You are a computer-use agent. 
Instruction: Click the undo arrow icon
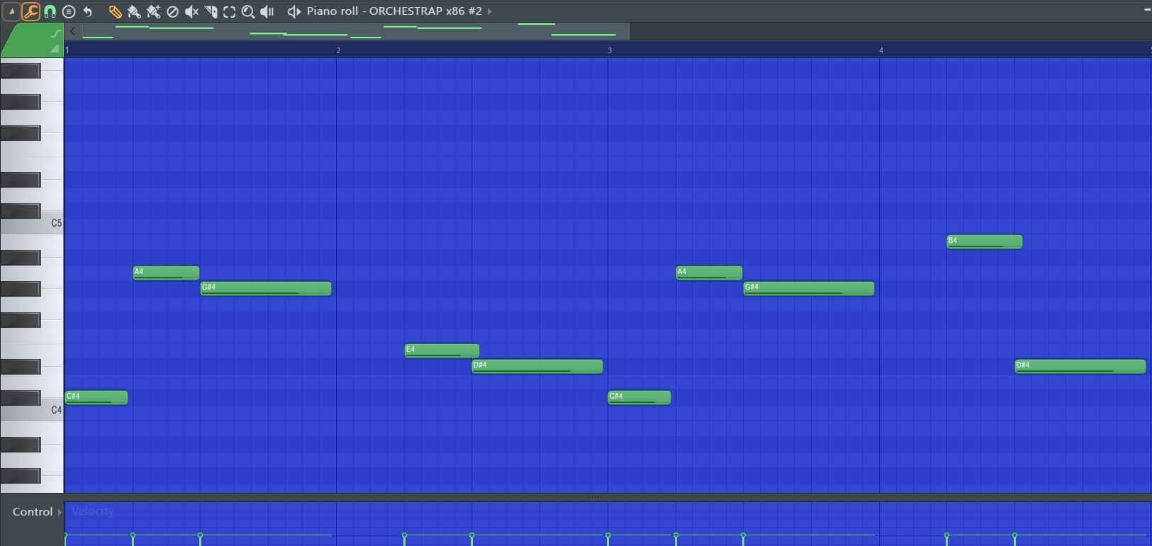[x=88, y=11]
